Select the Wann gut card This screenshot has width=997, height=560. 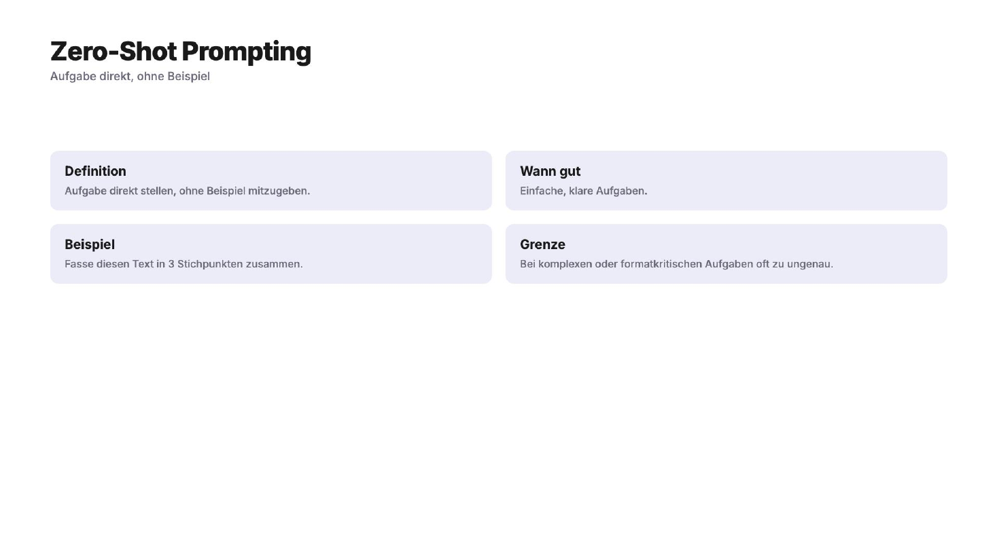pos(727,181)
